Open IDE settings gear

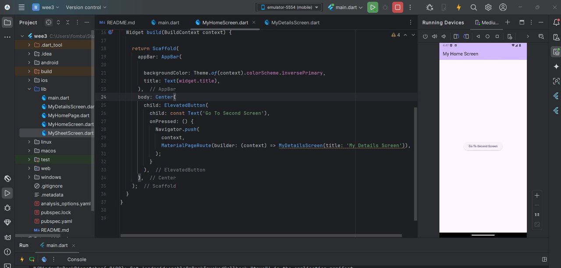pyautogui.click(x=488, y=7)
